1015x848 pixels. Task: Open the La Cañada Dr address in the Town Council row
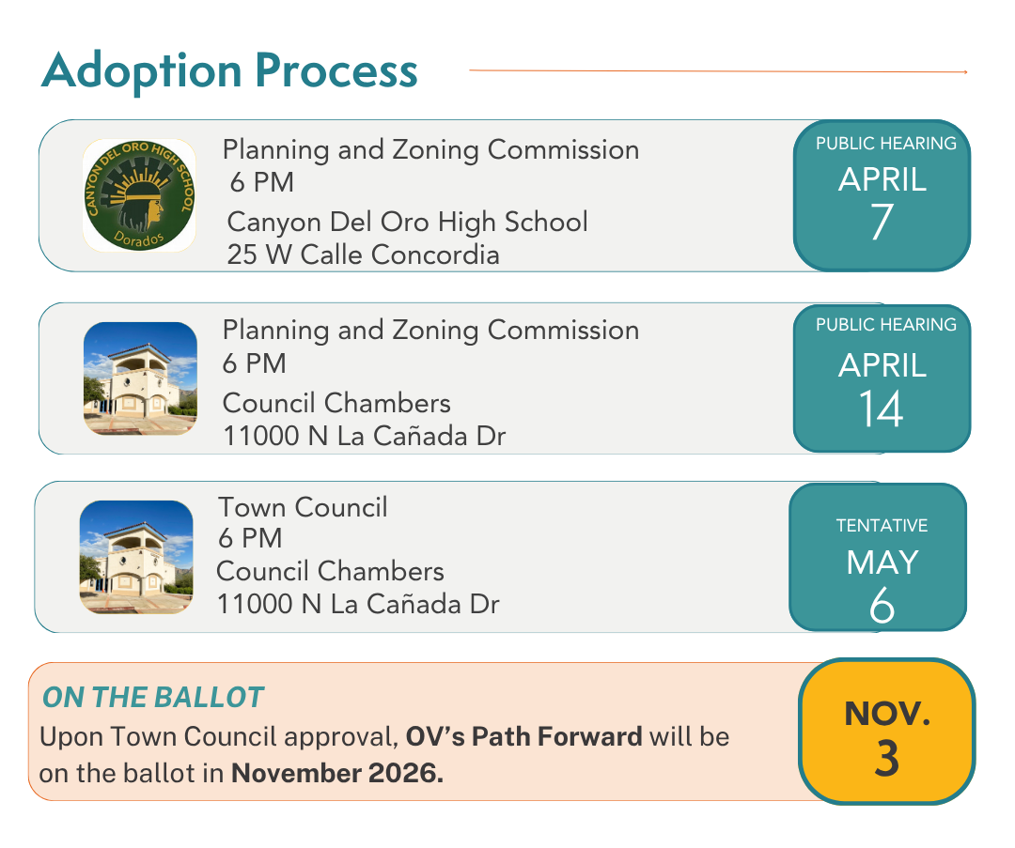tap(358, 604)
